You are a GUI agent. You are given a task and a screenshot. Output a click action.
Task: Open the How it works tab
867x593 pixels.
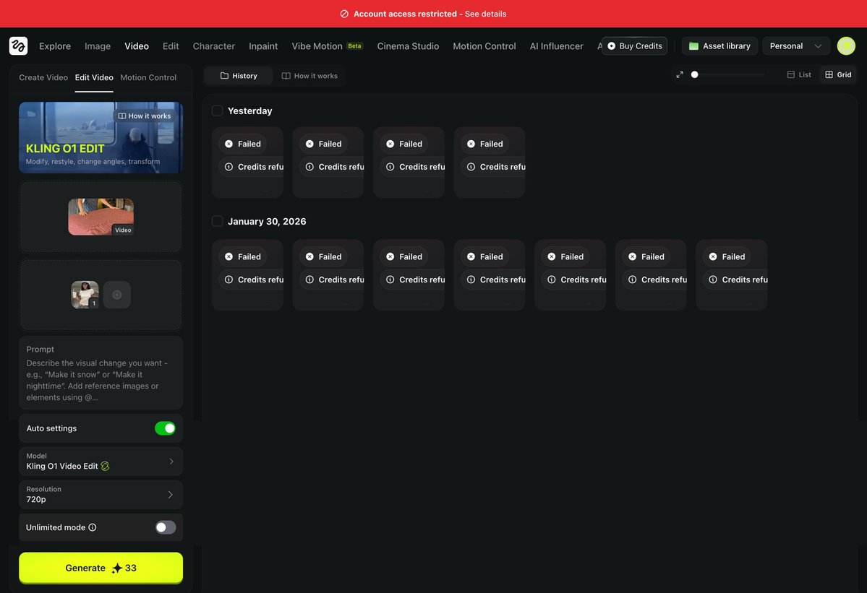[x=309, y=76]
